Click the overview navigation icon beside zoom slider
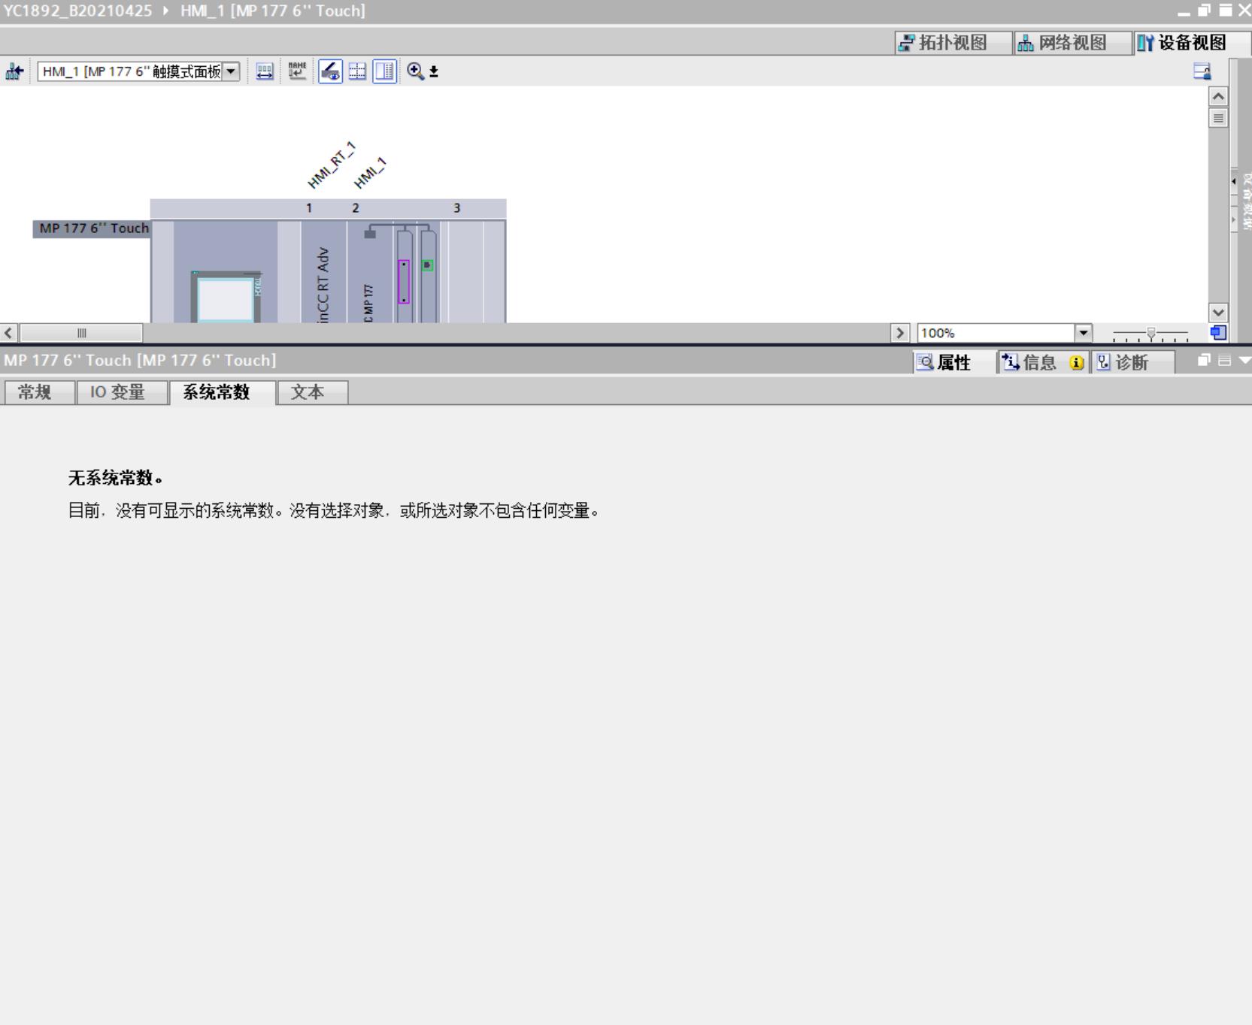This screenshot has width=1252, height=1025. (x=1218, y=333)
